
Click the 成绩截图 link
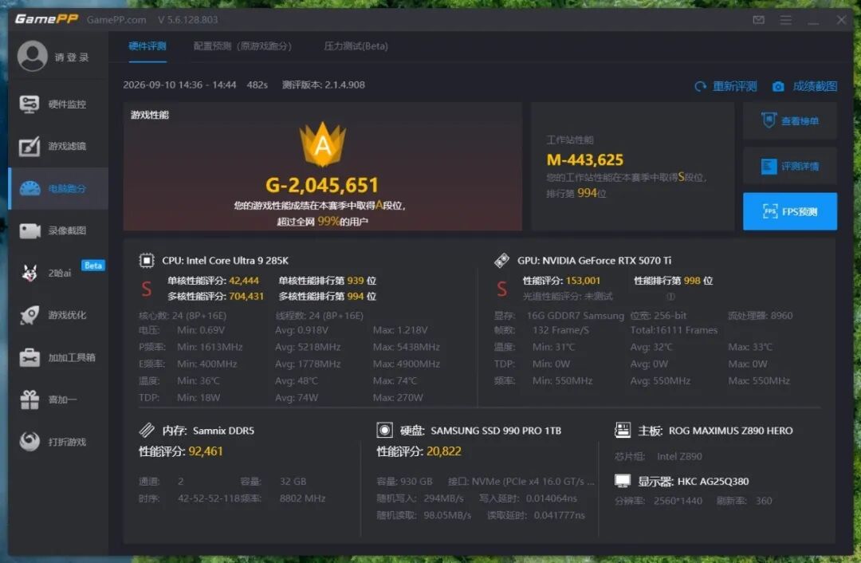pyautogui.click(x=815, y=86)
